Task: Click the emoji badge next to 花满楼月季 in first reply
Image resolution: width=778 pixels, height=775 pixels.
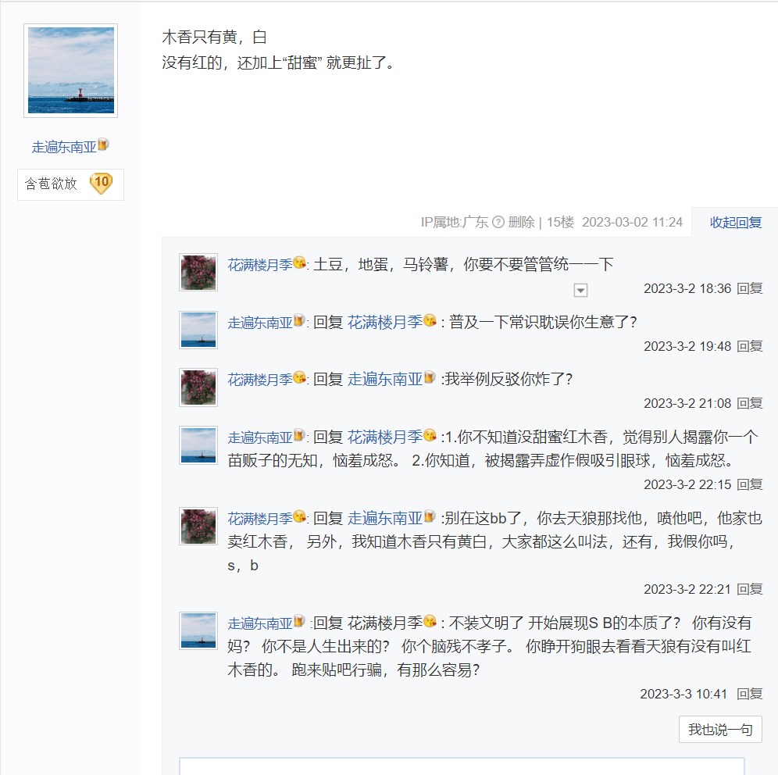Action: tap(300, 262)
